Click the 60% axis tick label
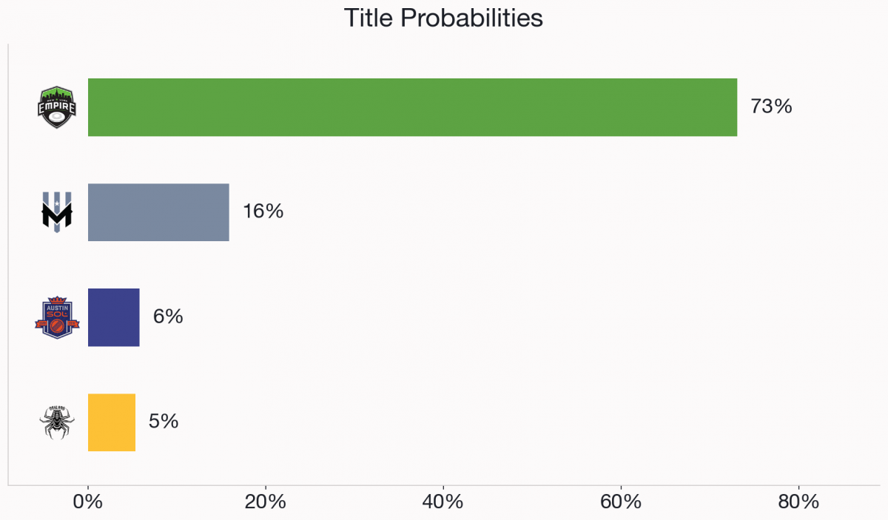The height and width of the screenshot is (520, 888). 621,502
